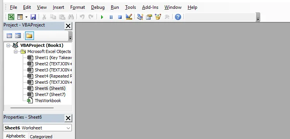
Task: Open the Insert menu
Action: point(58,7)
